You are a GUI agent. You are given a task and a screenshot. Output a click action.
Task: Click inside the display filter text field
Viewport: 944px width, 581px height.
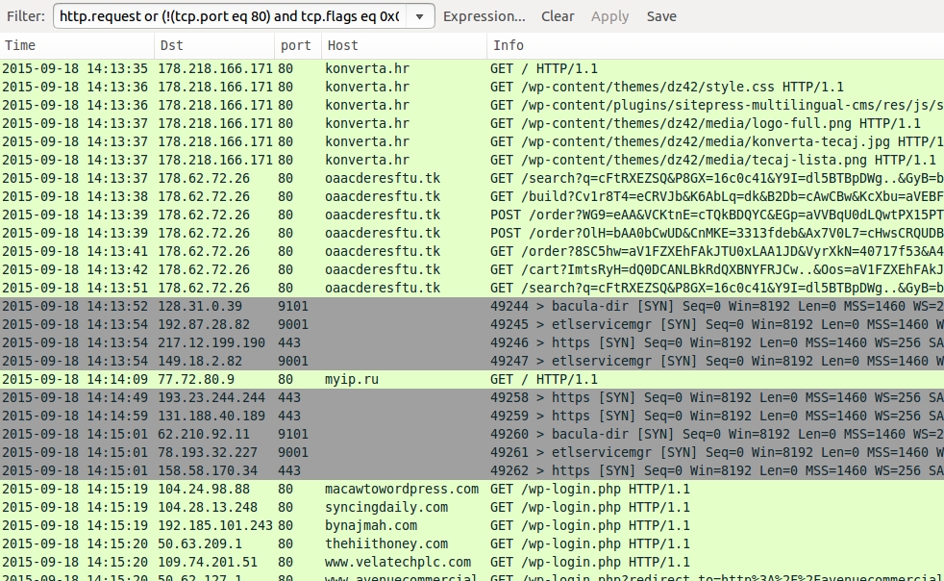click(x=229, y=16)
